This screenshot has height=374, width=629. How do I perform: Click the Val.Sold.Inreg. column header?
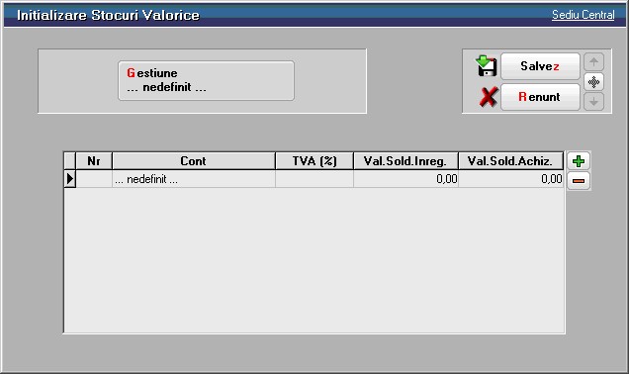pyautogui.click(x=405, y=161)
